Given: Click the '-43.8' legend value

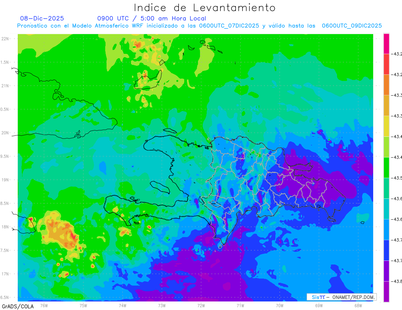Looking at the screenshot, I should coord(397,281).
